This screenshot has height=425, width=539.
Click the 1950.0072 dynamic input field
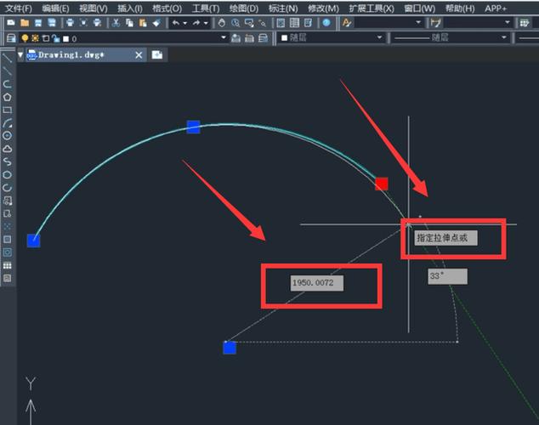point(317,281)
